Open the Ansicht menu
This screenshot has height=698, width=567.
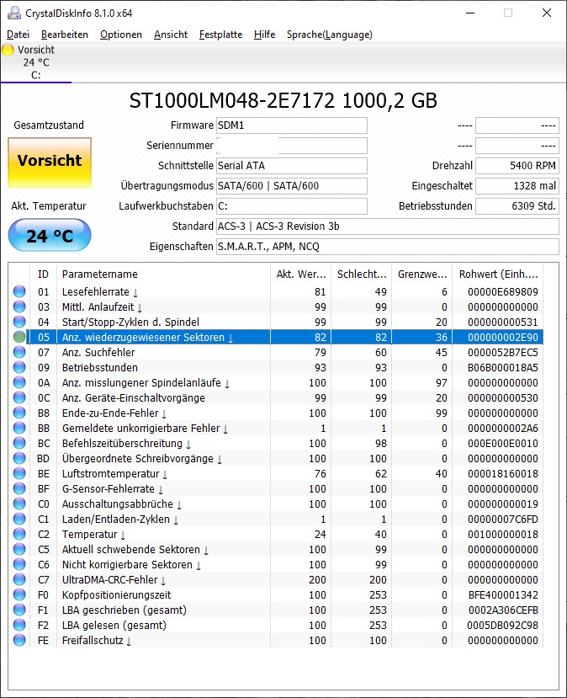[171, 35]
